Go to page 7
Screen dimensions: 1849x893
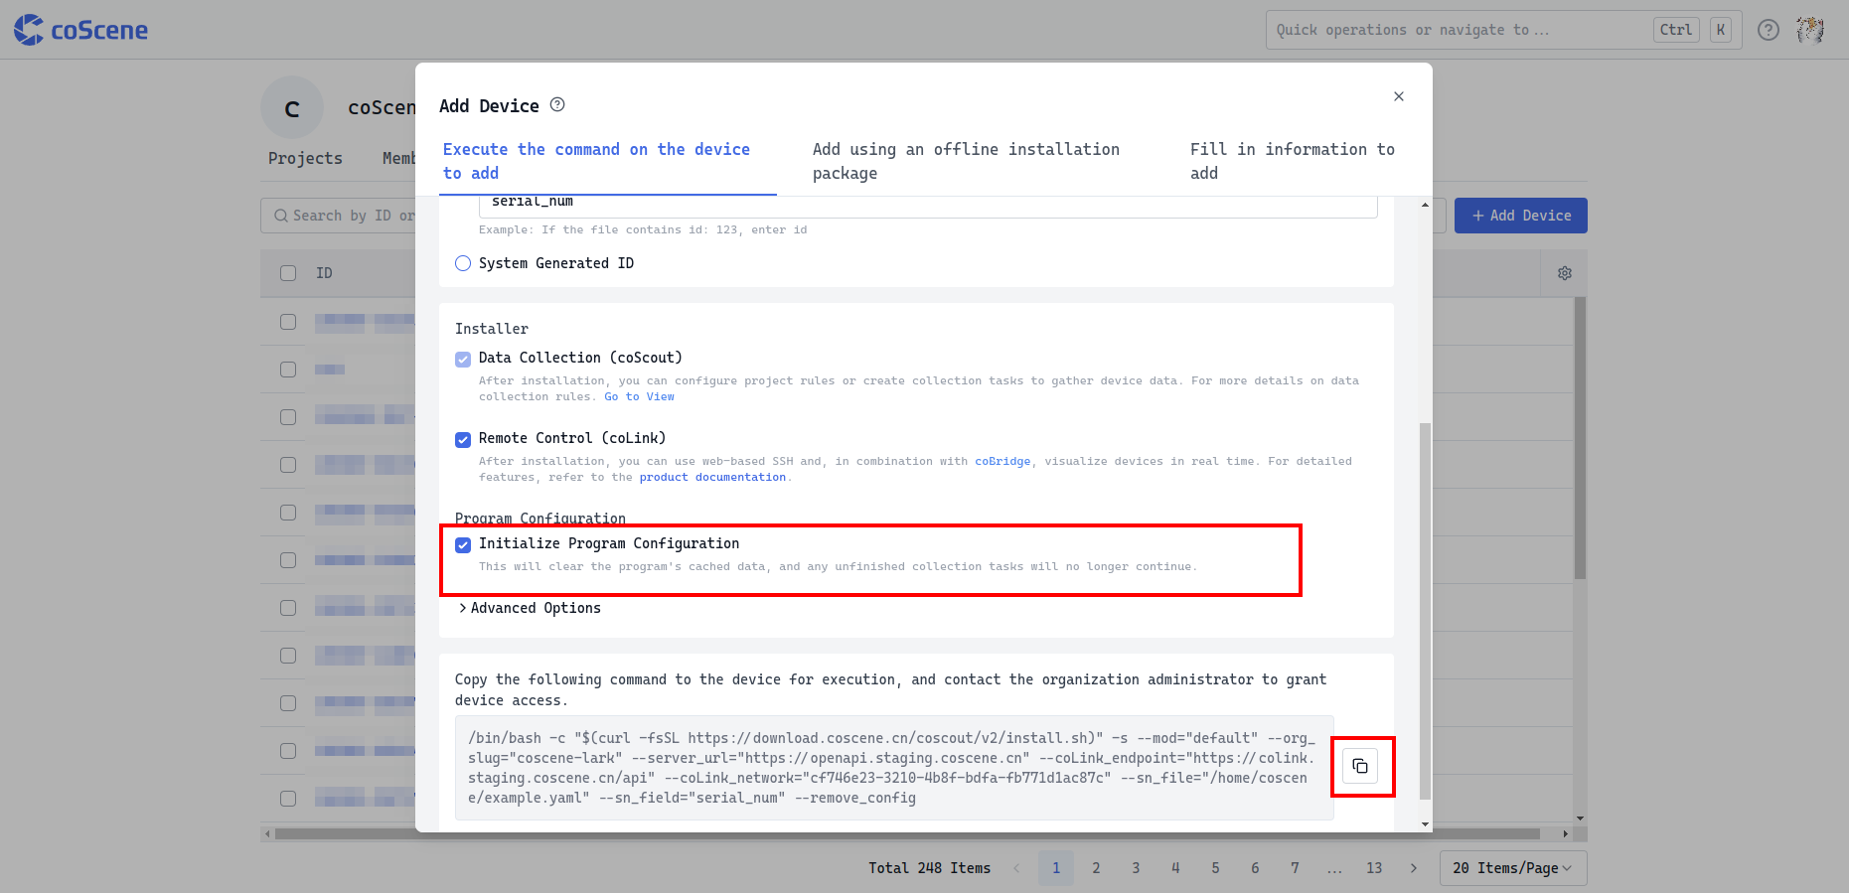click(x=1295, y=868)
